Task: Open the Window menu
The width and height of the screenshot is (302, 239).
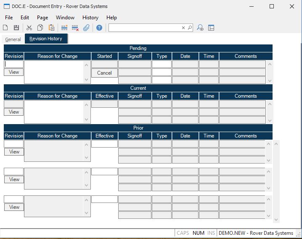Action: tap(65, 18)
